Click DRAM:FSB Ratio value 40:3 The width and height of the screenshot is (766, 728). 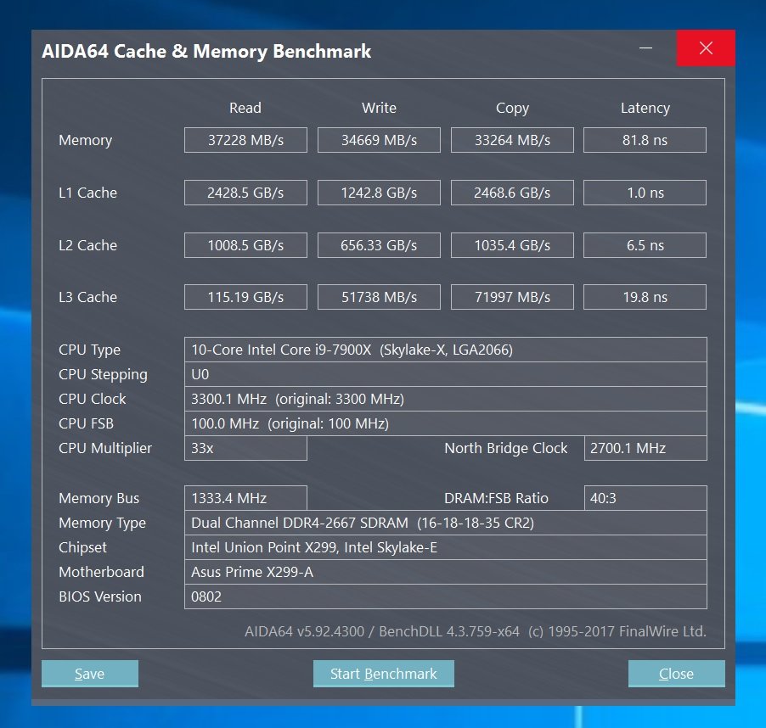645,498
